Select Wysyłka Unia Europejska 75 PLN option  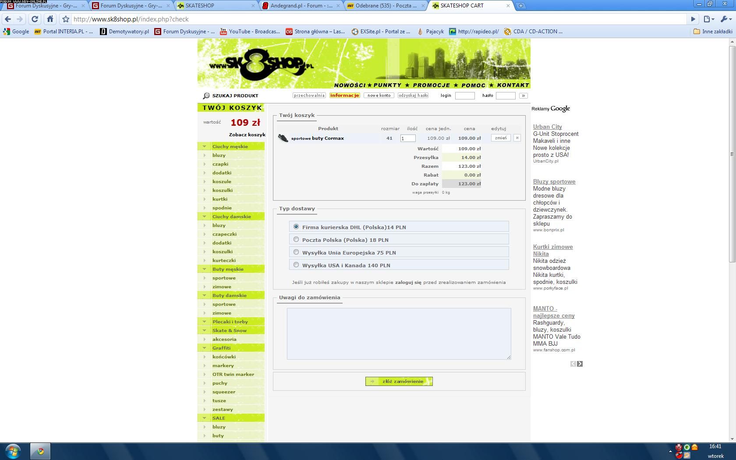pyautogui.click(x=296, y=252)
